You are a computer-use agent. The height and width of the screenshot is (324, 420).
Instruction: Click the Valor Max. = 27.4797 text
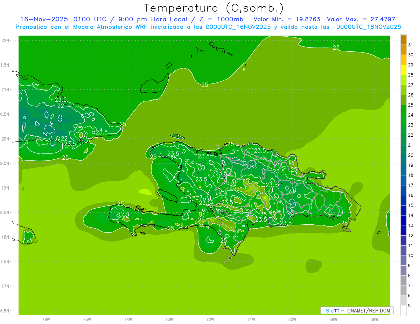[x=361, y=19]
